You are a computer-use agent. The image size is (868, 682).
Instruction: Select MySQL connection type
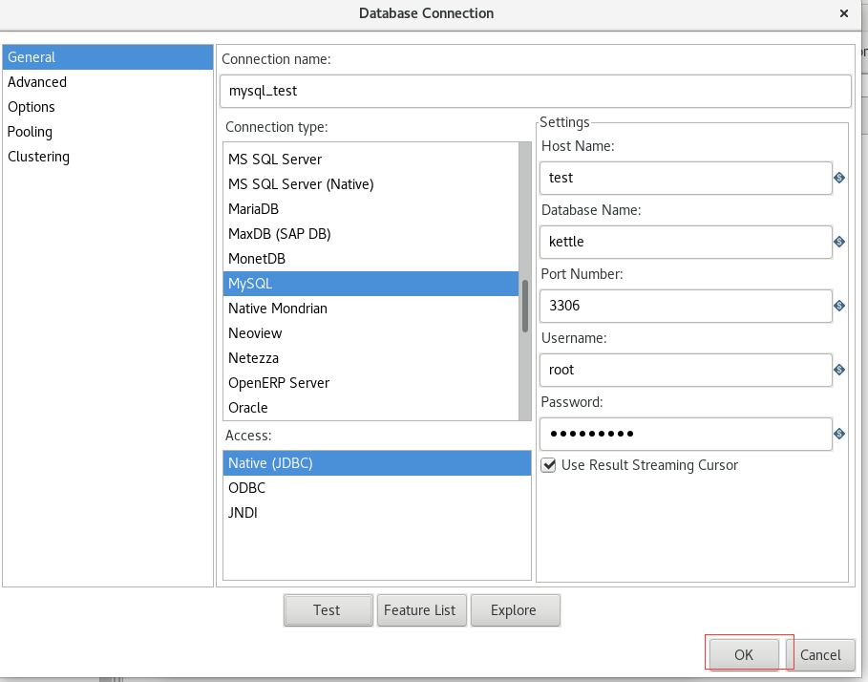click(x=370, y=284)
